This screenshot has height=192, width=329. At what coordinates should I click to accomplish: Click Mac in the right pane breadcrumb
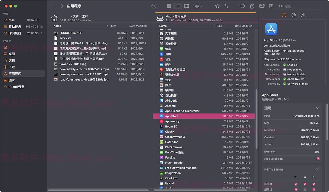[x=168, y=16]
